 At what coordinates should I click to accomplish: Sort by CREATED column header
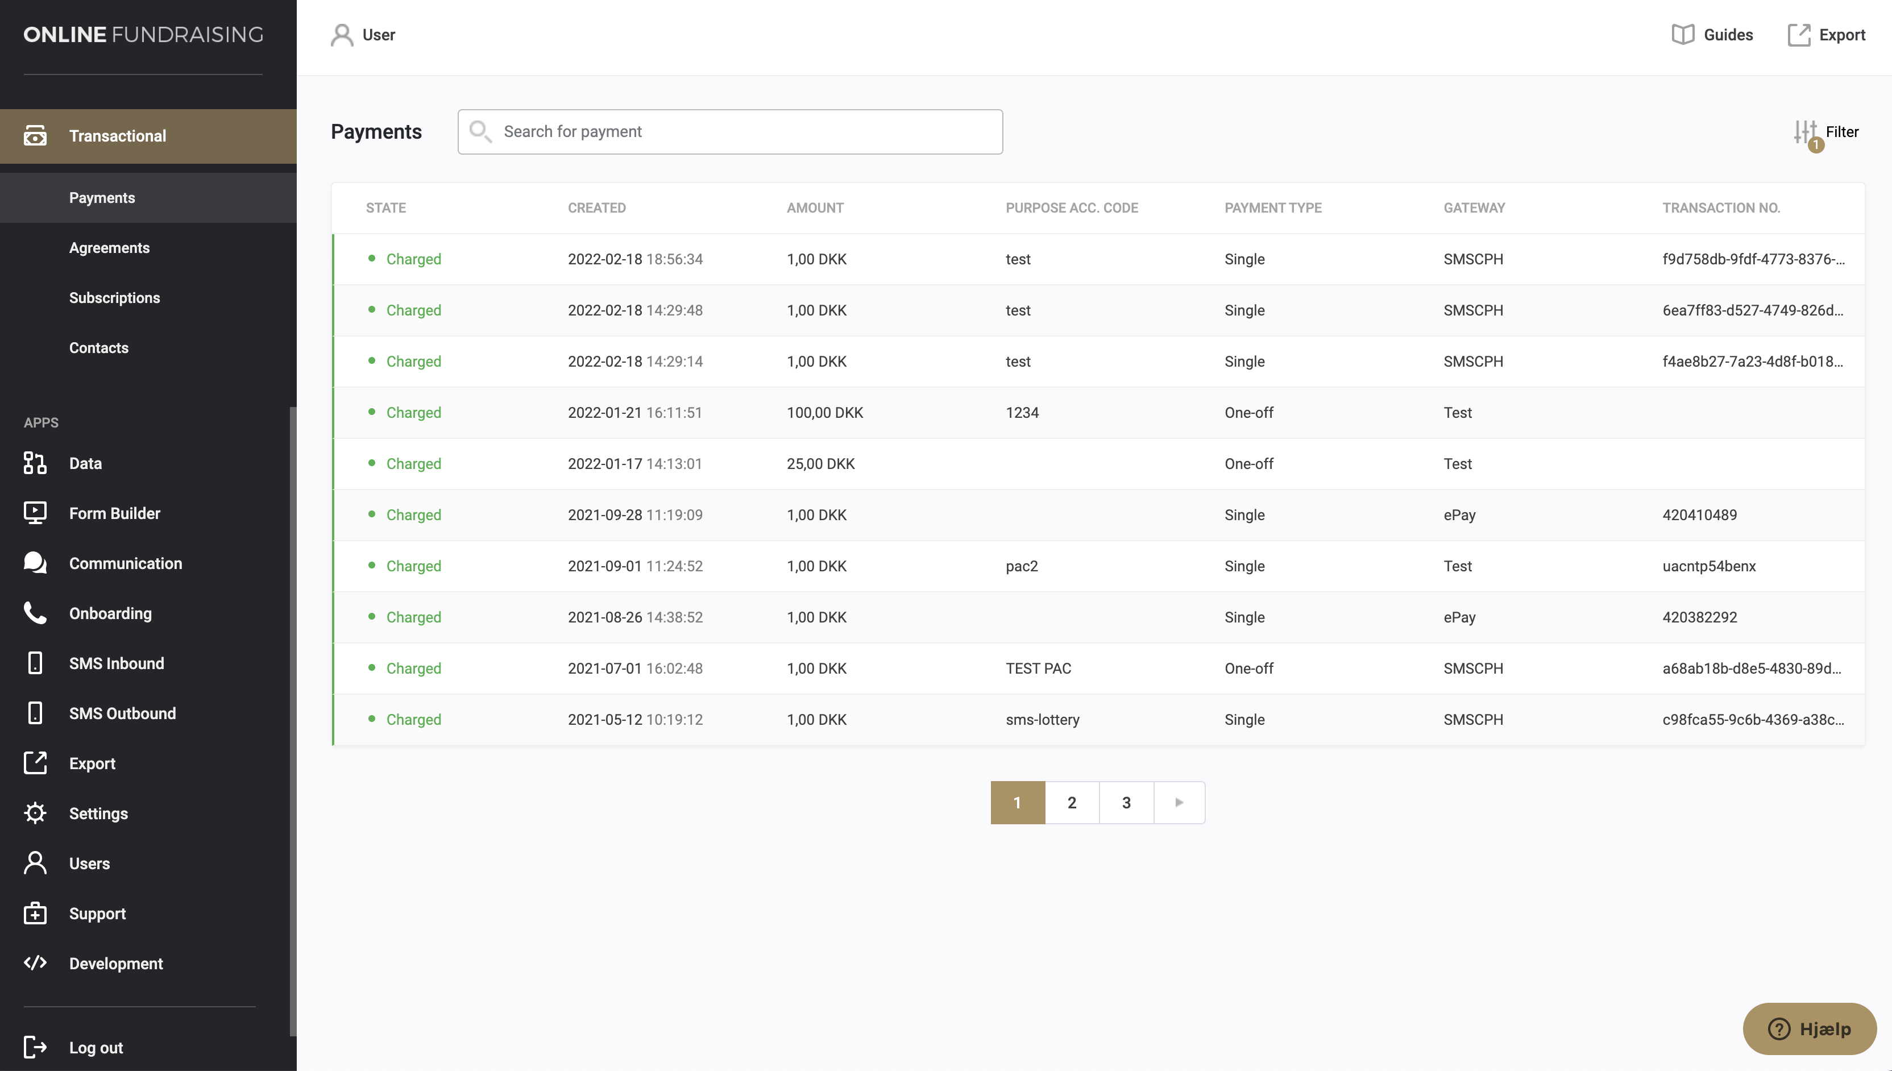click(596, 208)
